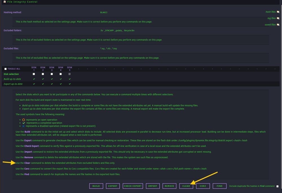The image size is (282, 193).
Task: Select the Disk 2 checkbox
Action: [43, 74]
